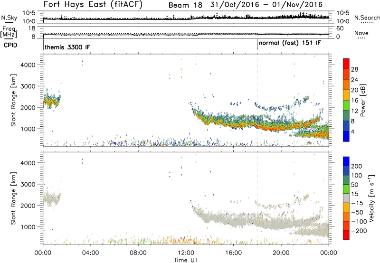Screen dimensions: 380x263
Task: Click the 'CPID' row label
Action: click(10, 45)
